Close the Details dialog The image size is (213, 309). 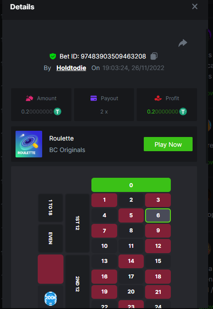(x=195, y=7)
